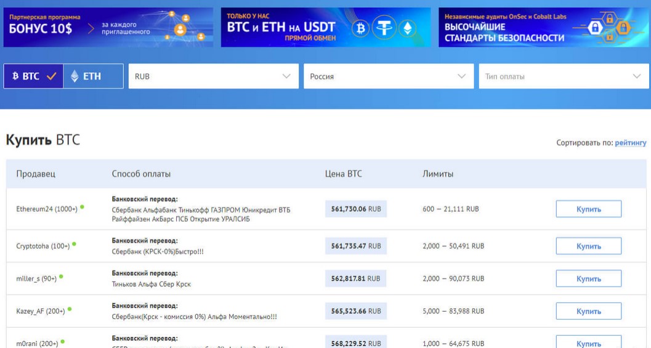Open the Тип оплаты payment type dropdown
This screenshot has width=651, height=348.
click(564, 76)
